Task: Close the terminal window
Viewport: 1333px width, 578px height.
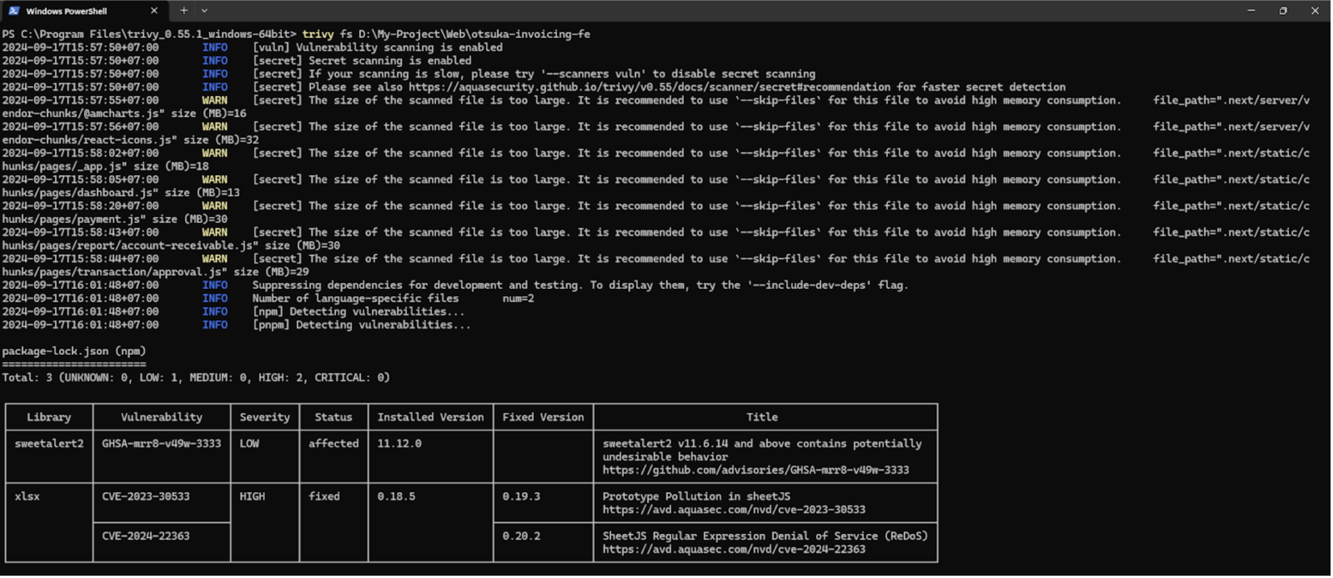Action: [x=1315, y=10]
